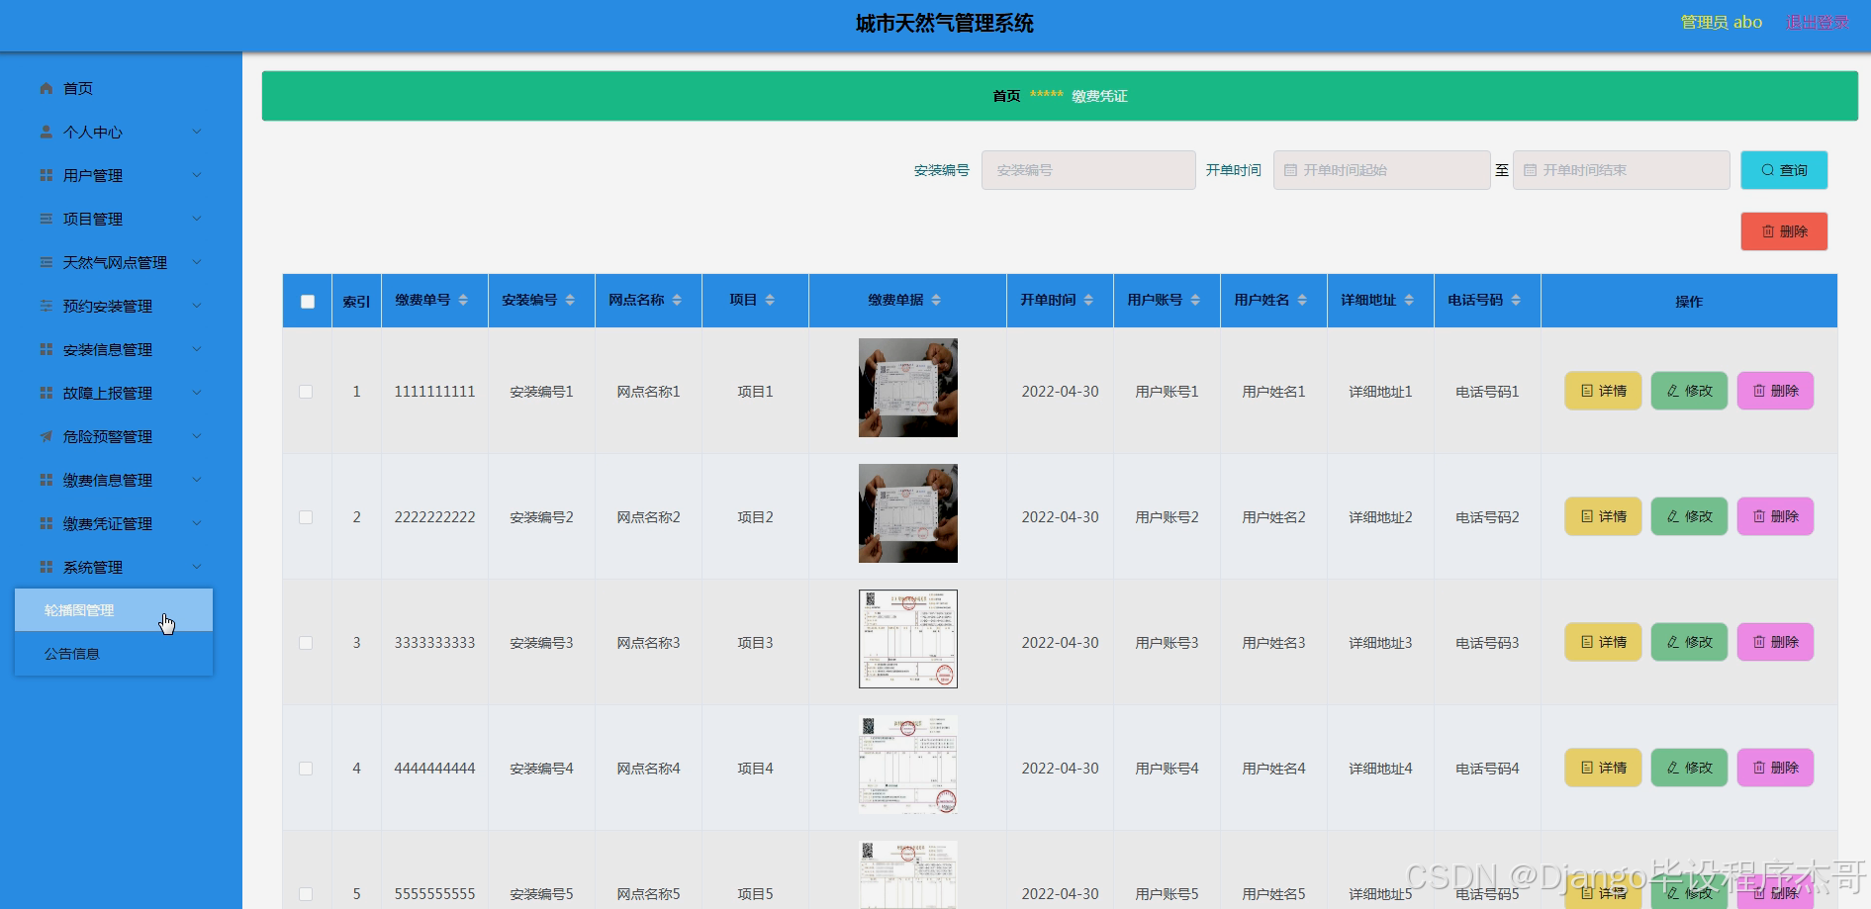Check the row 3333333333 checkbox

[306, 643]
